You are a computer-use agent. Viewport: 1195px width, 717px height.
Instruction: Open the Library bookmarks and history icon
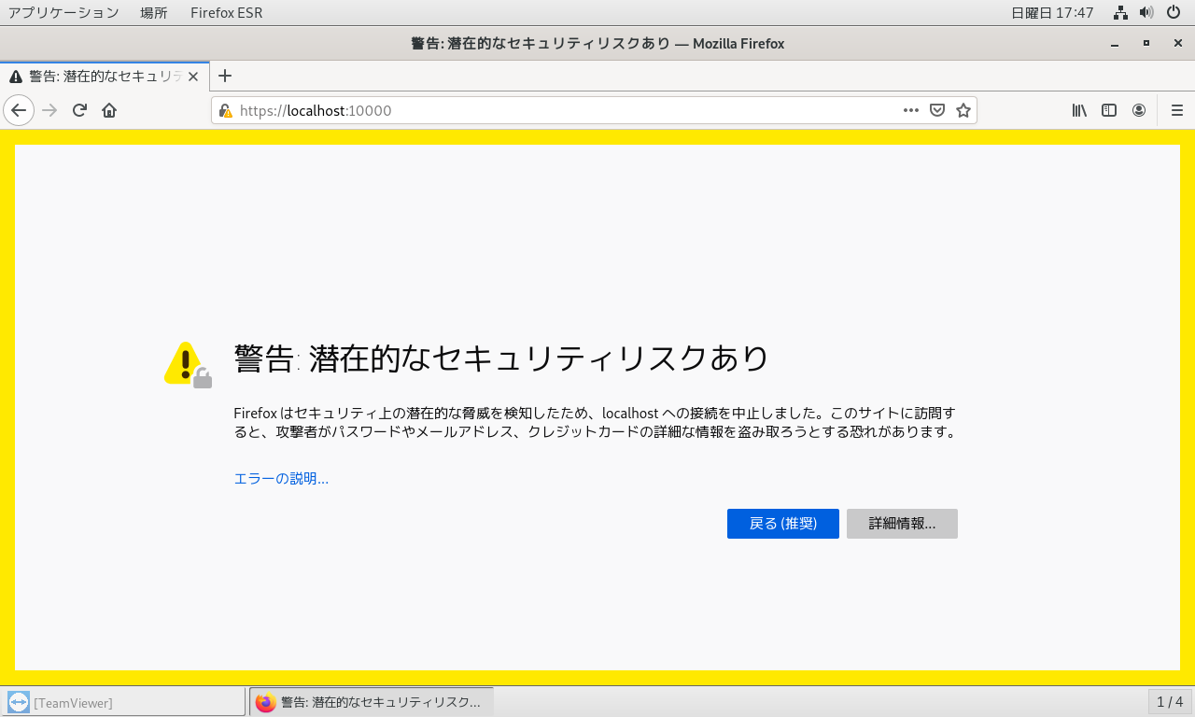[1079, 110]
